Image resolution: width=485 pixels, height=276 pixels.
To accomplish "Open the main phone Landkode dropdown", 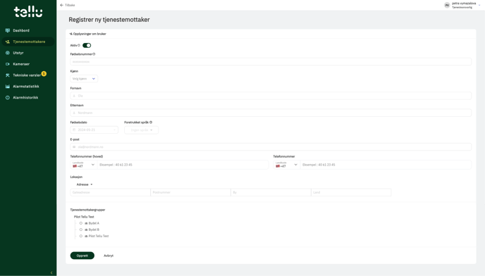I will coord(83,165).
